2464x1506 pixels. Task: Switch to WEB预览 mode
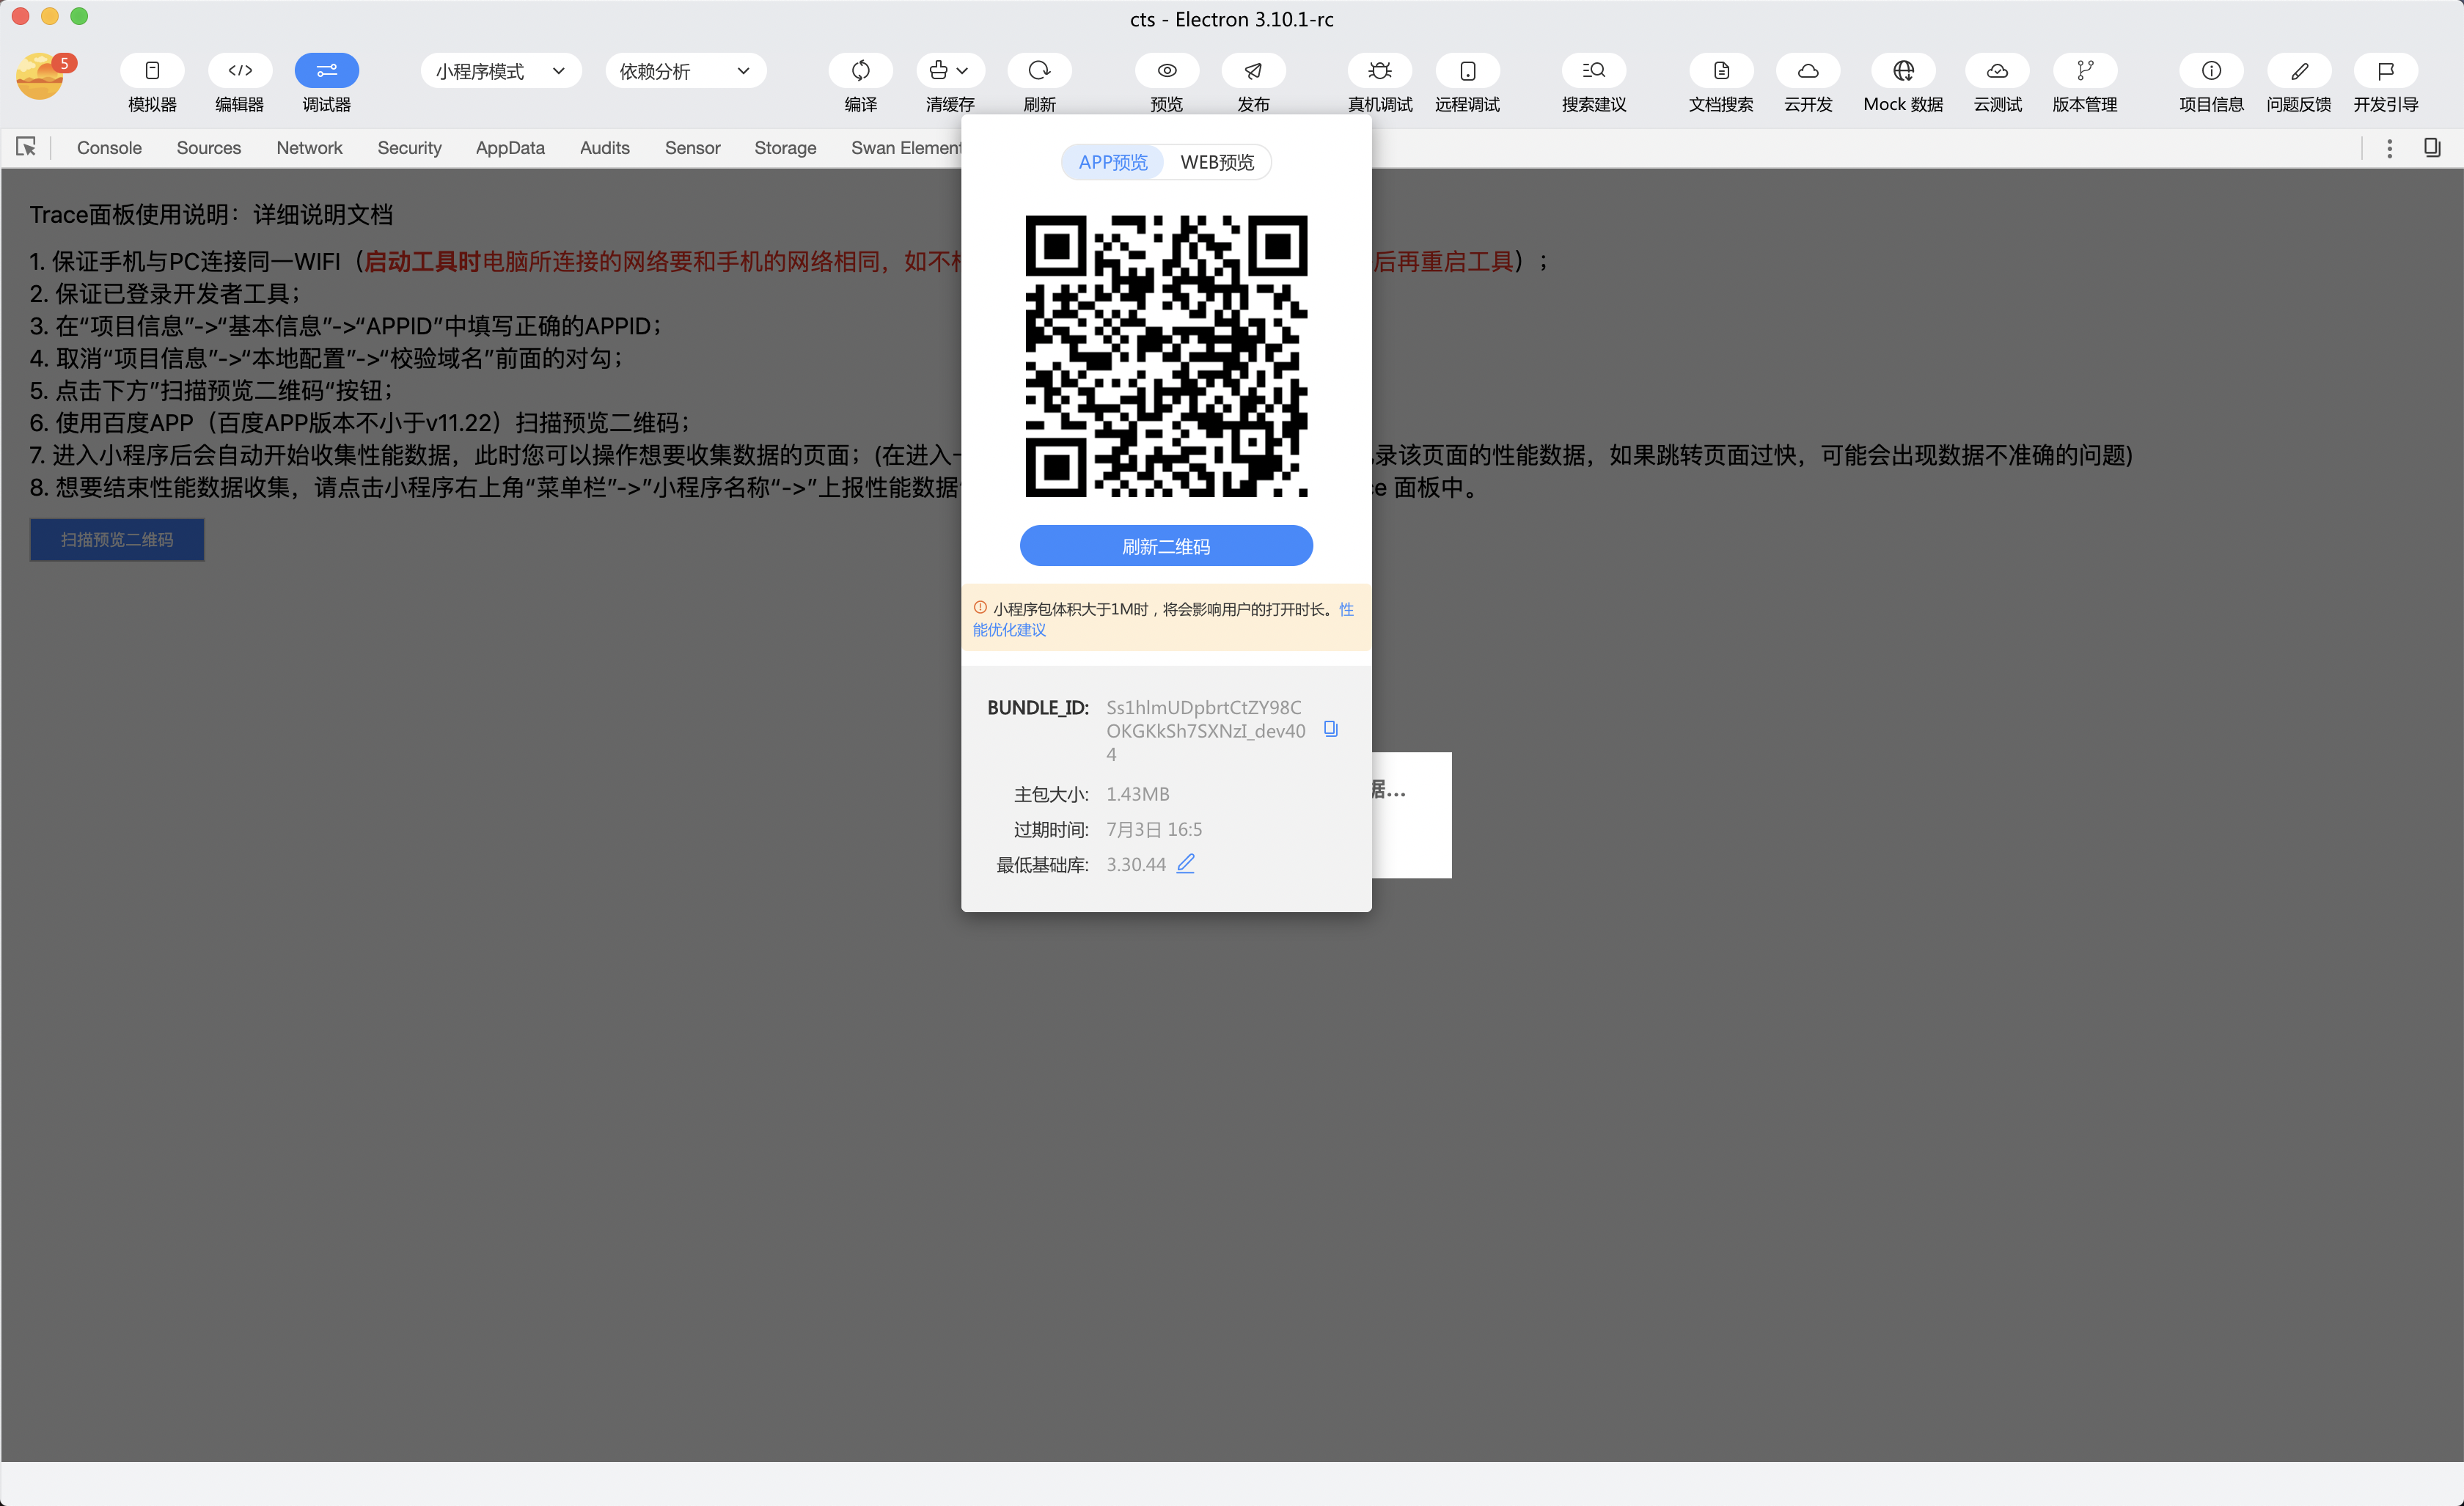point(1216,162)
